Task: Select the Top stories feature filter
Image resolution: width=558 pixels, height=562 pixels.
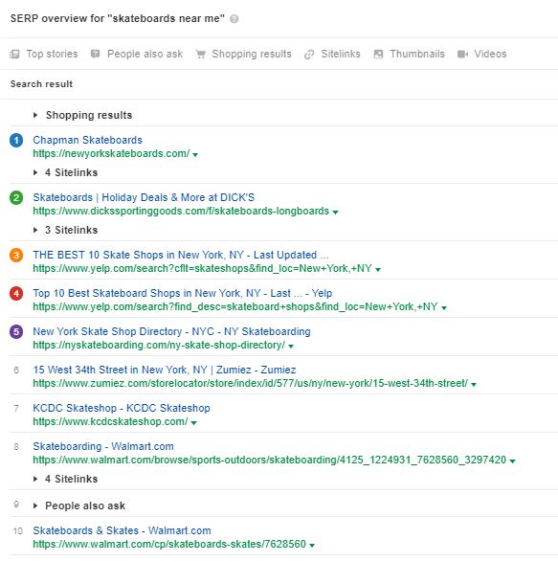Action: 44,55
